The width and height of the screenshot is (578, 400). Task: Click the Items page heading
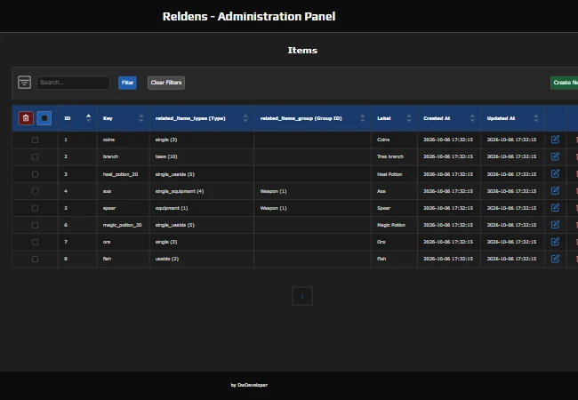pos(302,50)
